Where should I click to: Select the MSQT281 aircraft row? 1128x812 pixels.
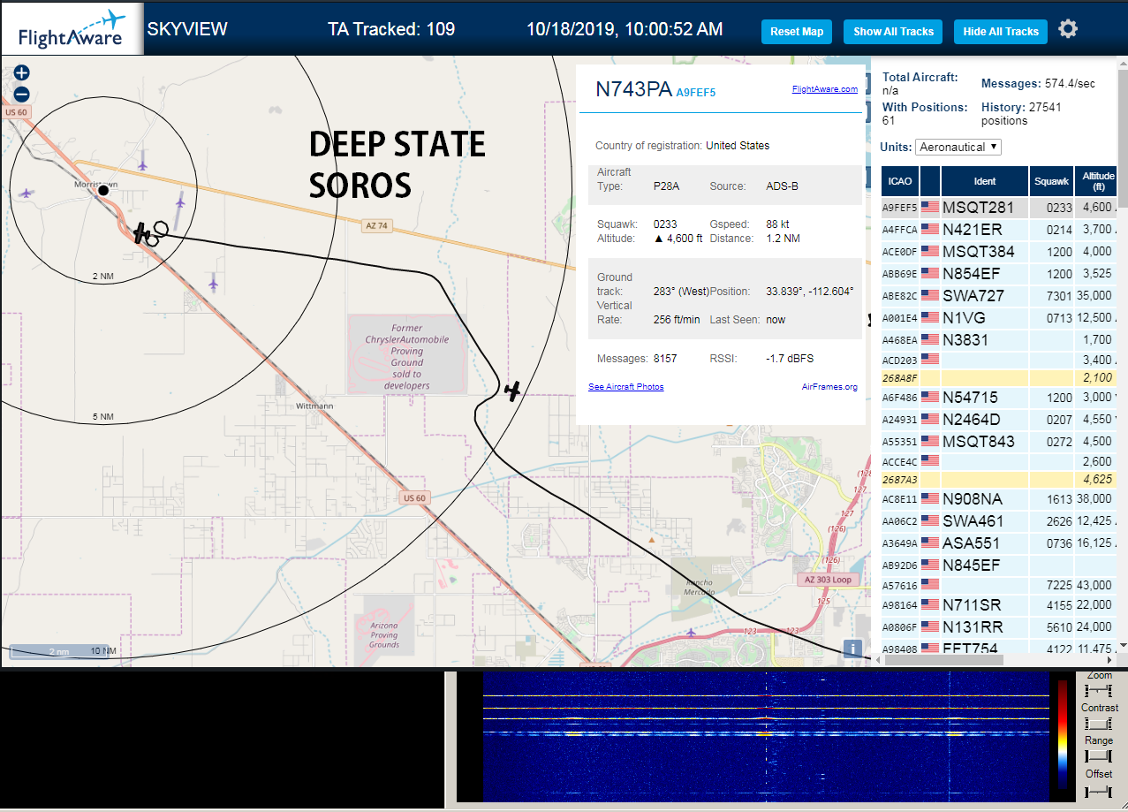999,208
